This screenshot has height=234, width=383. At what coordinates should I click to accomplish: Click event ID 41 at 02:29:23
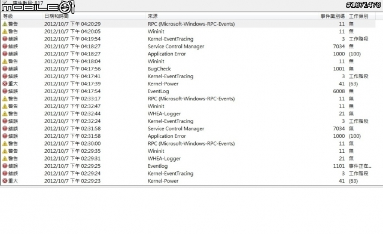point(342,181)
